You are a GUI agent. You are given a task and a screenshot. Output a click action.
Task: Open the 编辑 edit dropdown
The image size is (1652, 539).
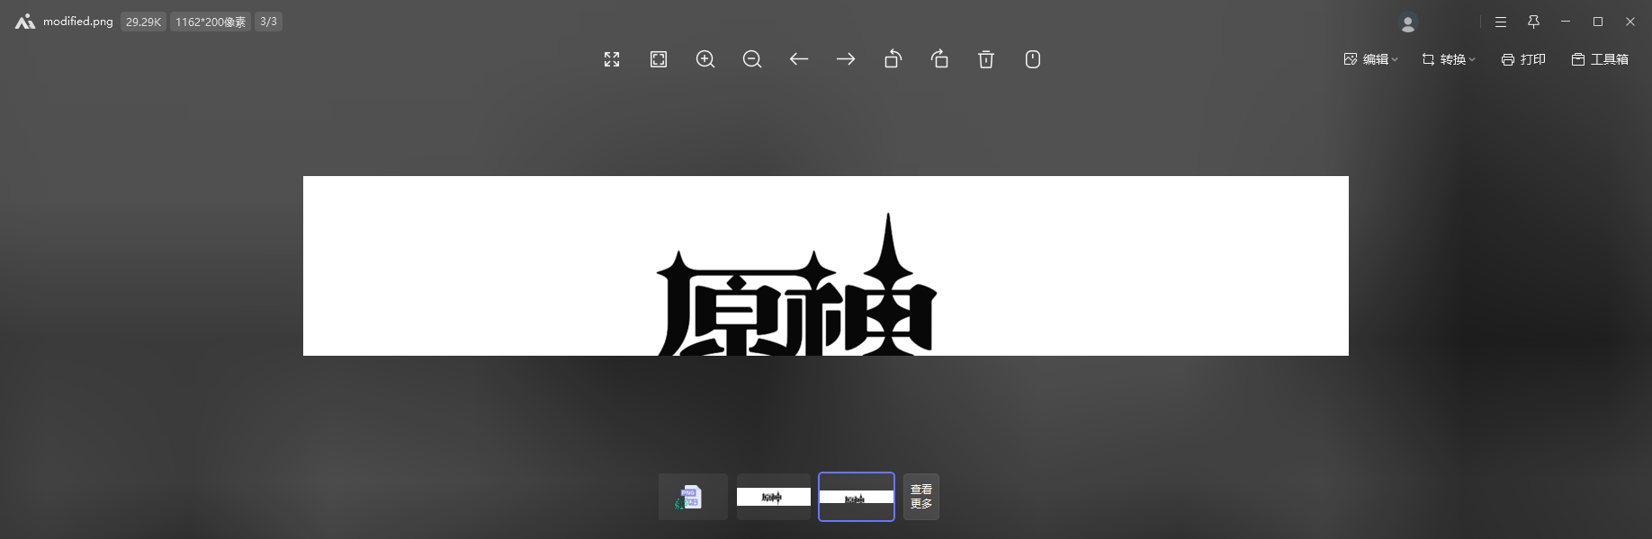[x=1370, y=59]
